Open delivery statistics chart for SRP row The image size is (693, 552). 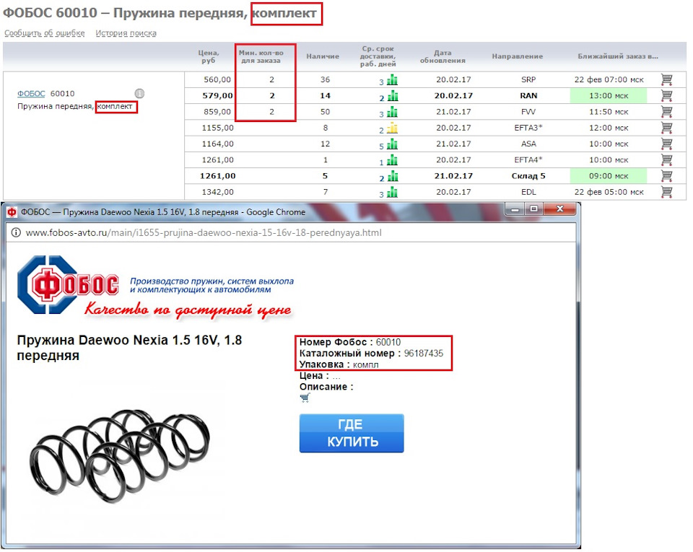coord(392,80)
